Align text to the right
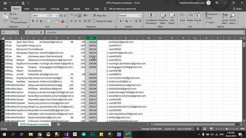The image size is (246, 138). [80, 21]
